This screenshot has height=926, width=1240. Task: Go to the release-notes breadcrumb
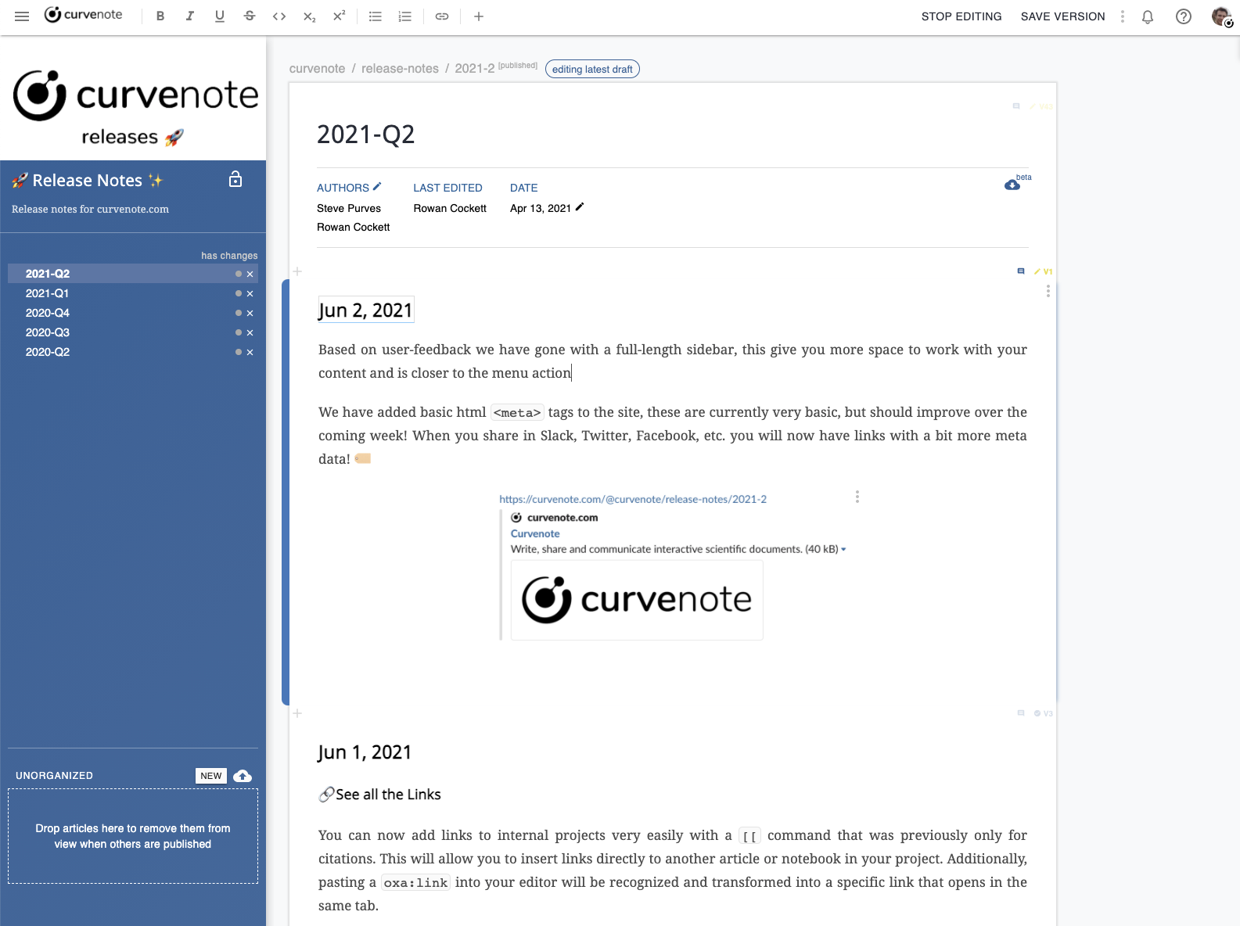(x=400, y=69)
